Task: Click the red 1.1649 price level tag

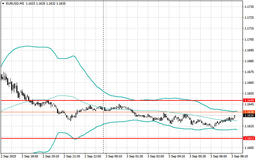Action: click(249, 100)
